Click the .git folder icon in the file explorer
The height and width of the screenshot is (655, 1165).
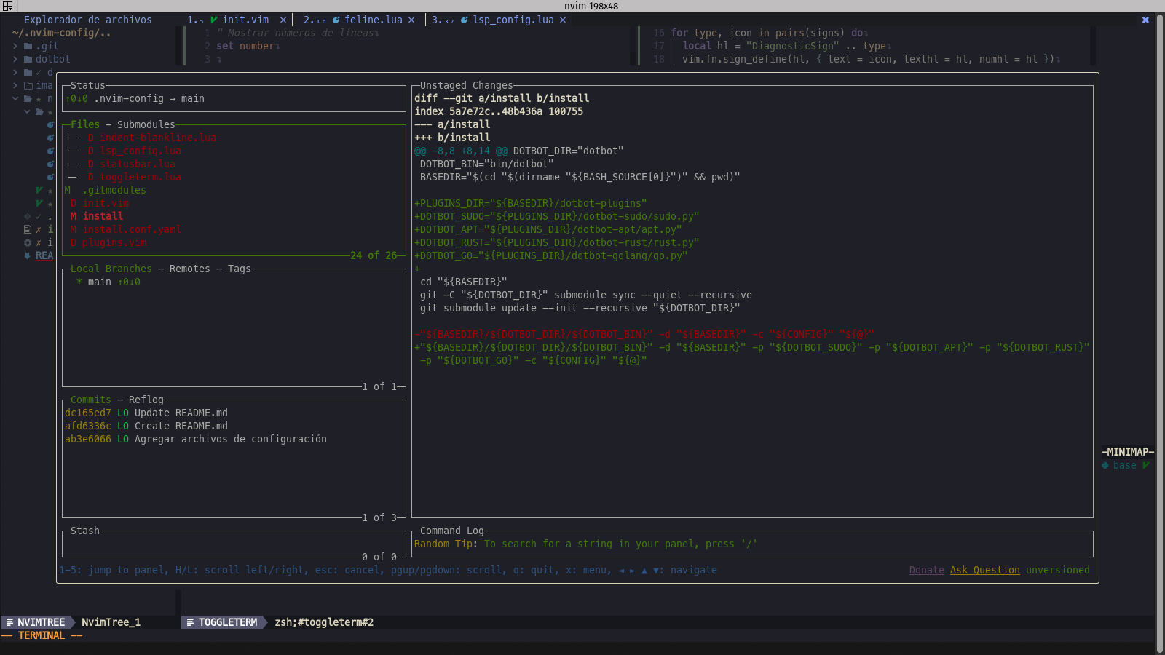(28, 46)
